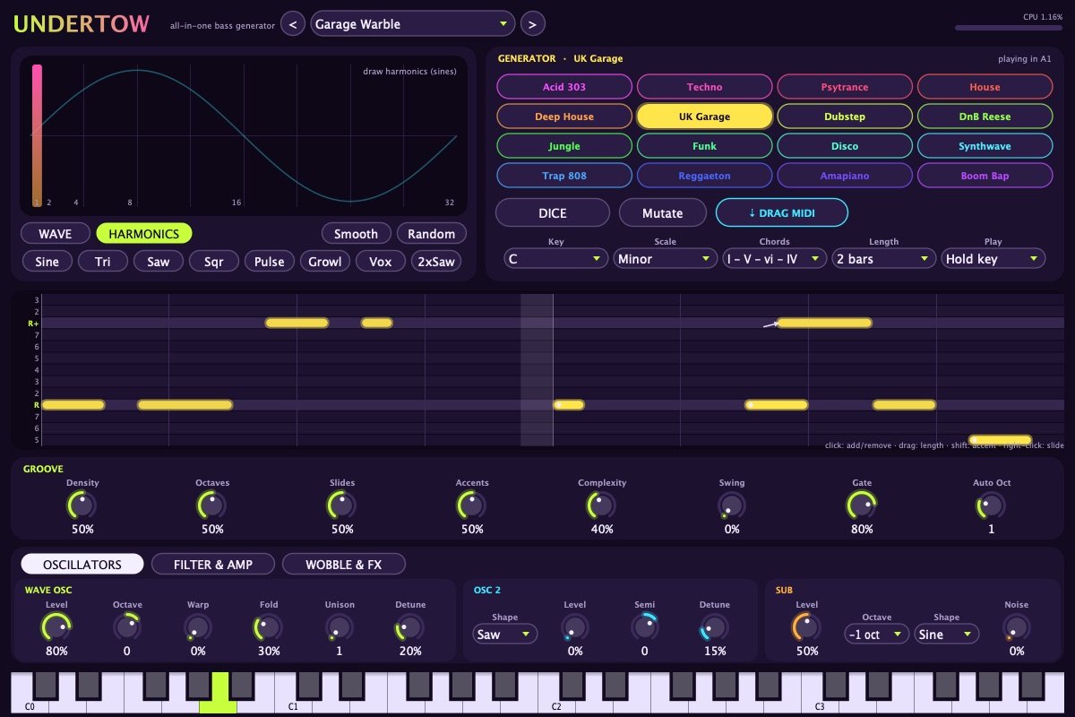Screen dimensions: 1075x717
Task: Open the Length dropdown showing 2 bars
Action: [x=884, y=259]
